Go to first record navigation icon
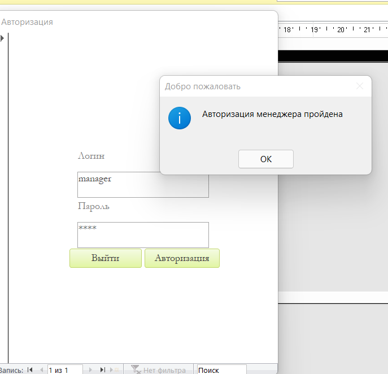 [30, 370]
